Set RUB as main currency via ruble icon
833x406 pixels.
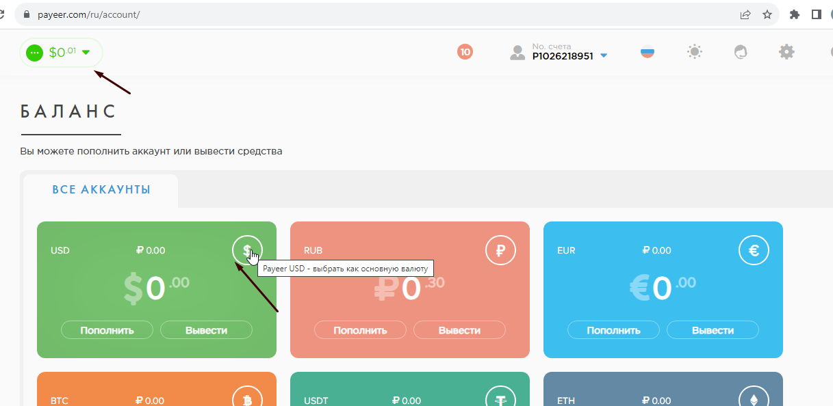pos(500,250)
